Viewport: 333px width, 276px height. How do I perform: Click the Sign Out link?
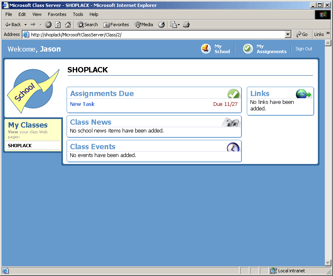(x=304, y=49)
